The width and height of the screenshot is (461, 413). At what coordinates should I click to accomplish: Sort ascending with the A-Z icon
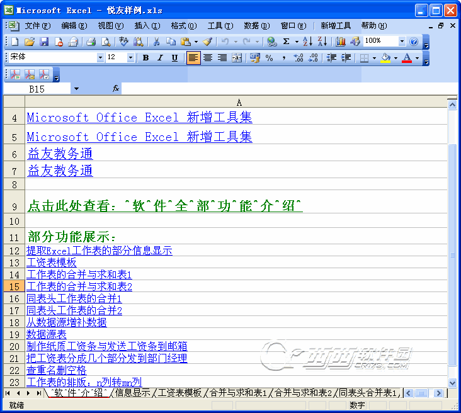point(307,42)
